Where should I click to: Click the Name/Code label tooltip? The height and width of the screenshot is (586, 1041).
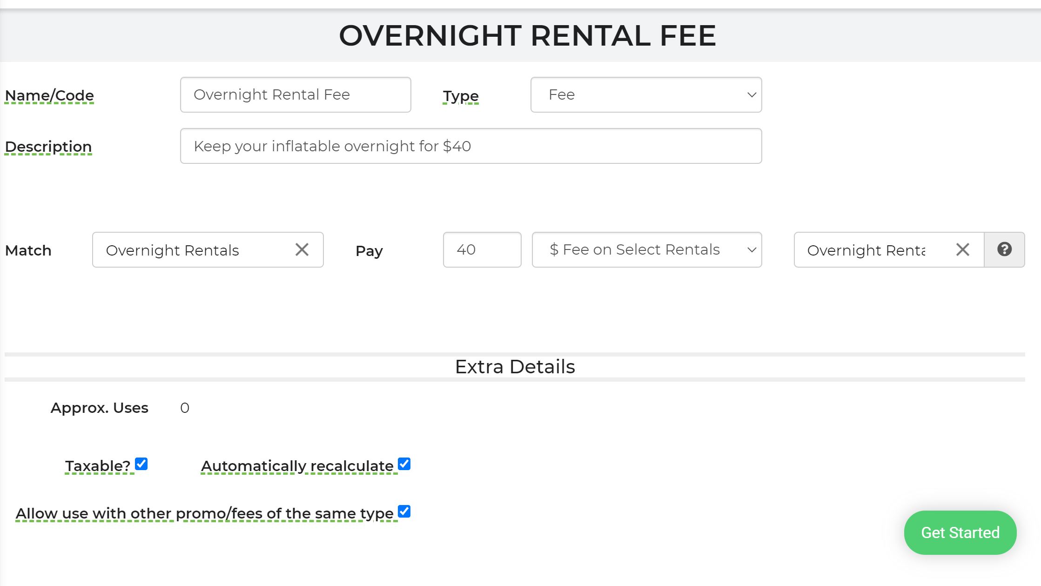49,95
